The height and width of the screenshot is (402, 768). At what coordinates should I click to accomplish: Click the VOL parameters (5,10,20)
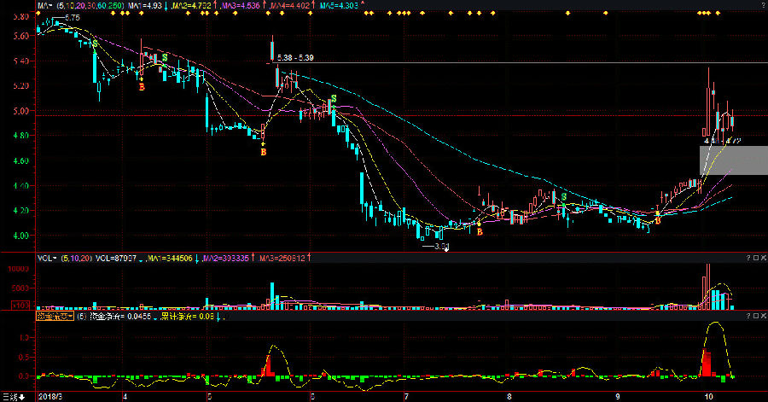75,257
